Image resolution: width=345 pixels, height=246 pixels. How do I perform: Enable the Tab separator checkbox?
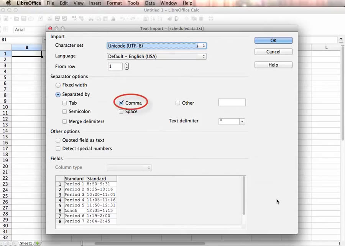point(64,103)
